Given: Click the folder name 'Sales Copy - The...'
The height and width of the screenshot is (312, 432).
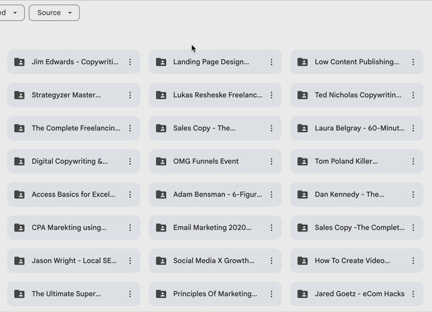Looking at the screenshot, I should click(x=204, y=128).
